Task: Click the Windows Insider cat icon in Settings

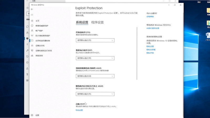Action: (27, 80)
